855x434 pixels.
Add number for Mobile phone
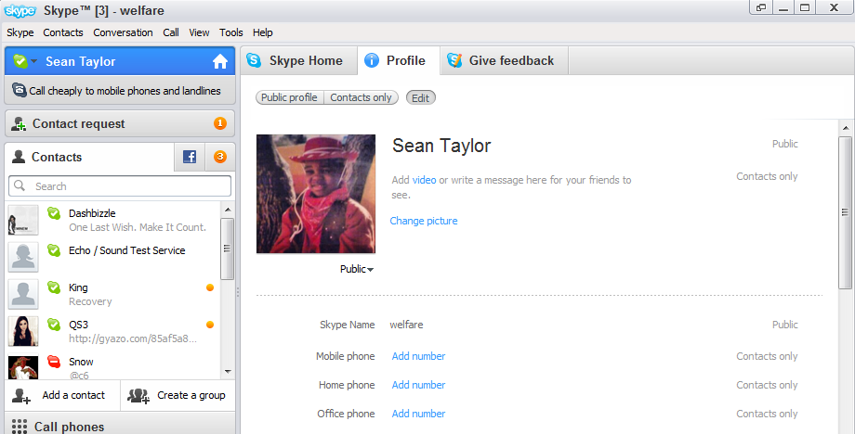click(x=418, y=356)
